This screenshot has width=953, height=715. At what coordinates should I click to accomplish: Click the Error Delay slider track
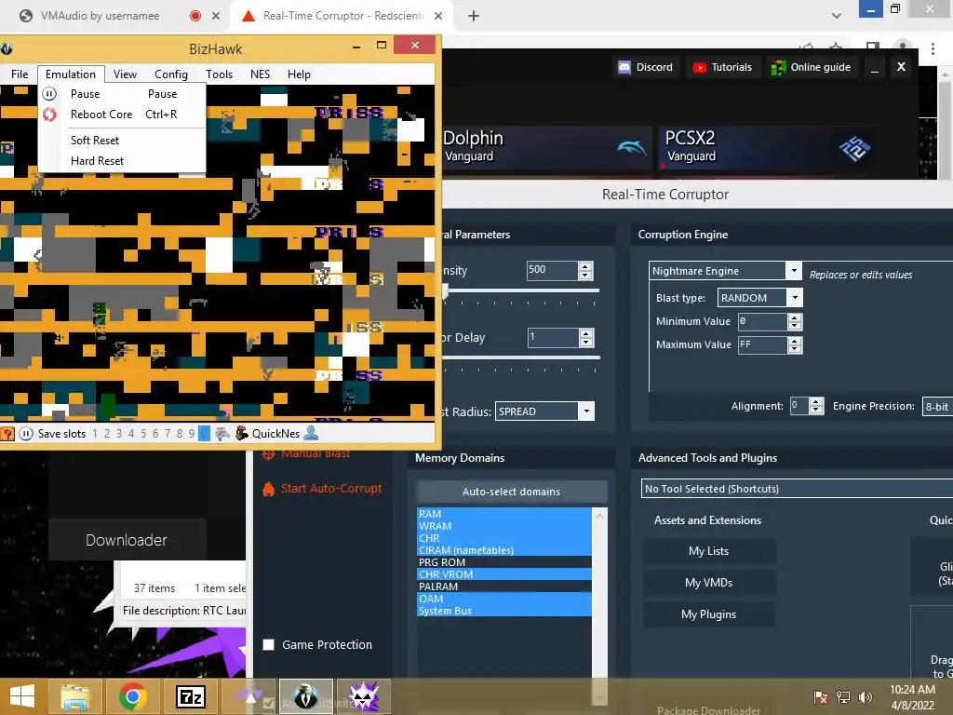(521, 357)
